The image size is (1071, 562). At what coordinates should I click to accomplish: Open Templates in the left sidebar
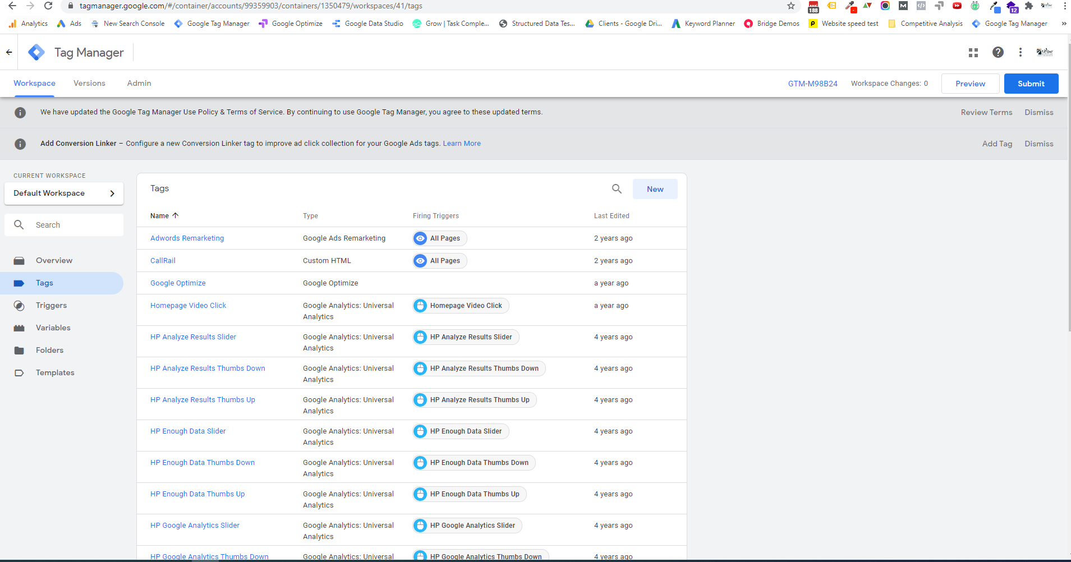55,373
